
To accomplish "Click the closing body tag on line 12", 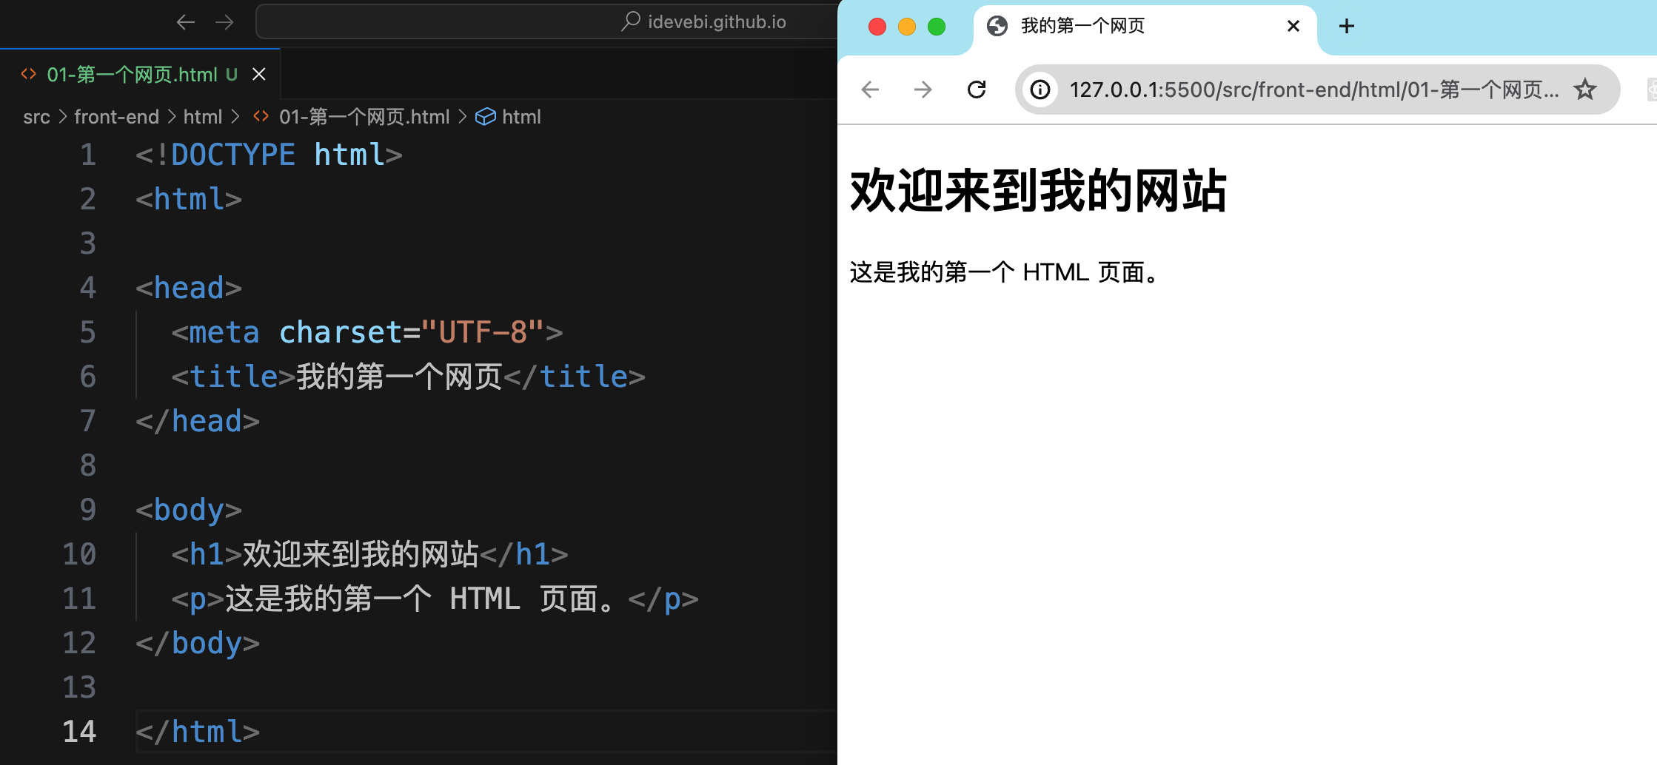I will (x=198, y=643).
